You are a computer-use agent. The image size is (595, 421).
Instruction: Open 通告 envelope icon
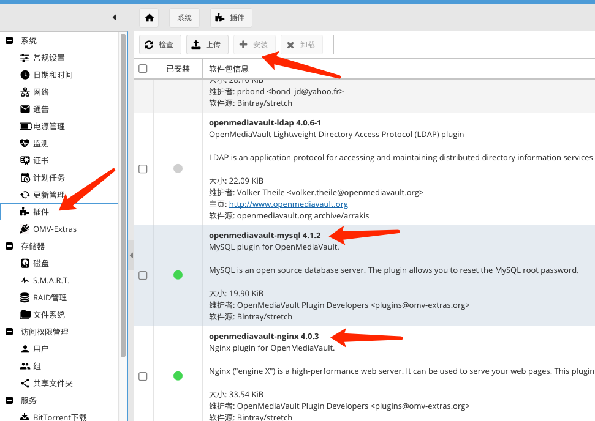point(25,109)
